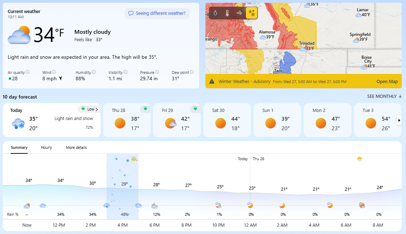Open the More details tab
This screenshot has width=406, height=234.
coord(76,147)
